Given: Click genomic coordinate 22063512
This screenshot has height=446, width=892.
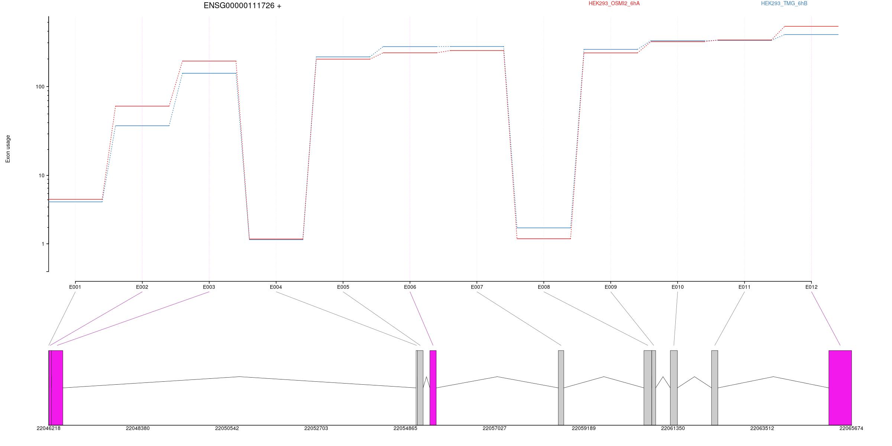Looking at the screenshot, I should (x=762, y=428).
